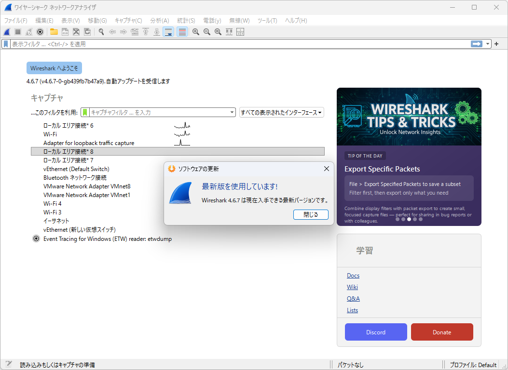
Task: Click the display filter input field
Action: [240, 44]
